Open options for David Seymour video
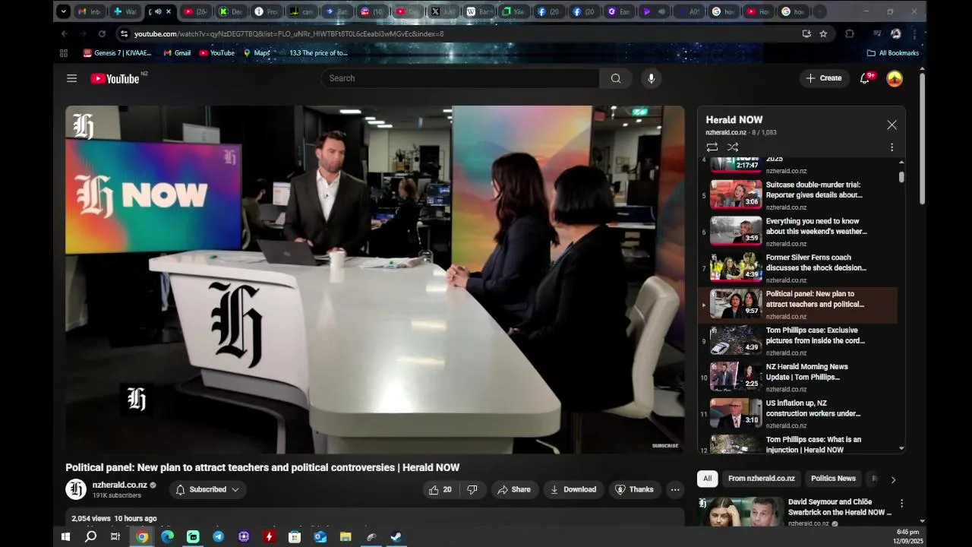972x547 pixels. click(901, 504)
